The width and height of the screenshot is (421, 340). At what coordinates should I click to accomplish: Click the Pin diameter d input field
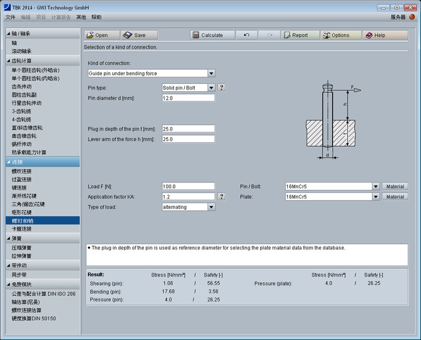coord(188,98)
